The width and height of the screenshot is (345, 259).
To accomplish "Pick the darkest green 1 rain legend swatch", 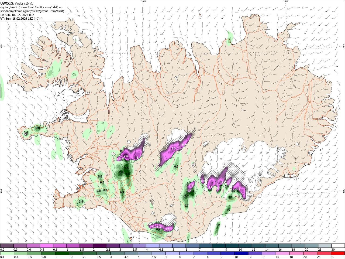I will pyautogui.click(x=62, y=253).
